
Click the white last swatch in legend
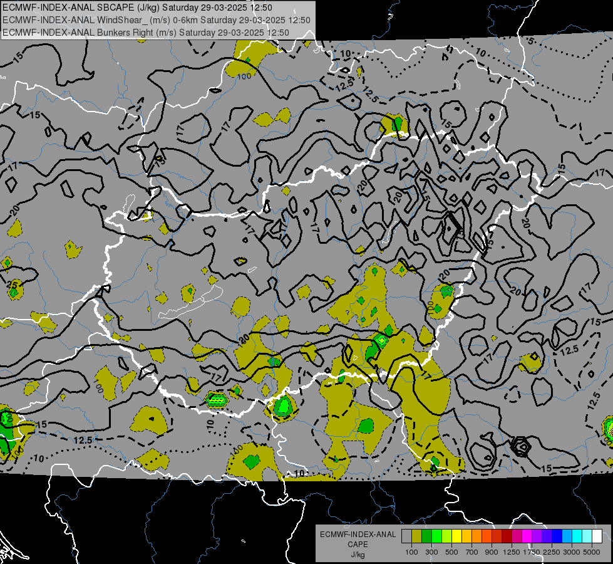[597, 536]
